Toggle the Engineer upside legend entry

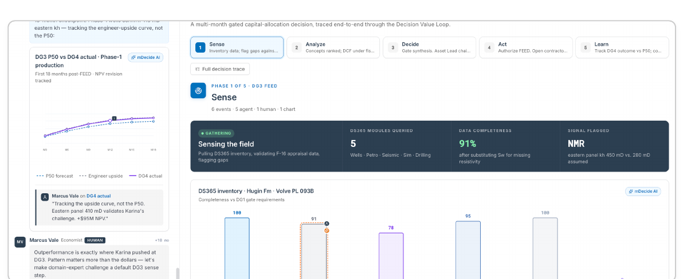[101, 176]
